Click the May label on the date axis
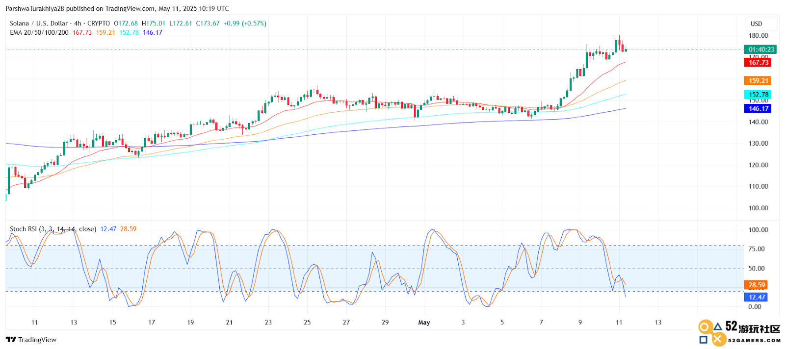This screenshot has width=785, height=349. pyautogui.click(x=424, y=323)
